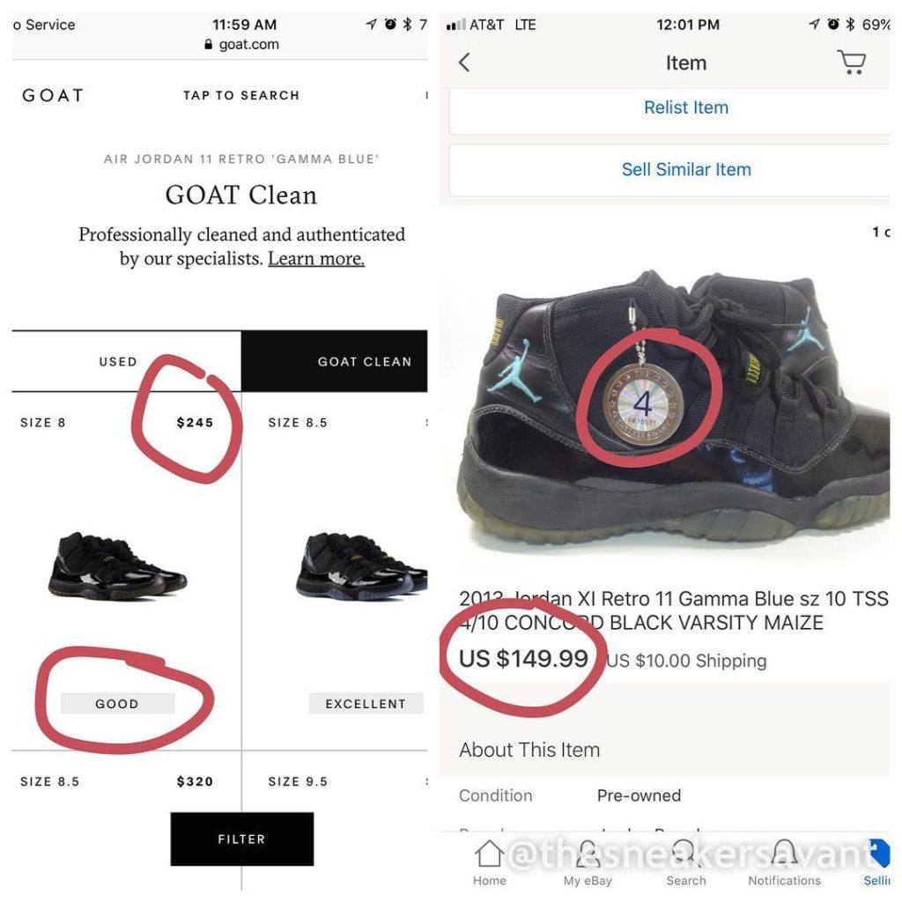Open the Selling tag tab
This screenshot has height=902, width=902.
coord(878,853)
